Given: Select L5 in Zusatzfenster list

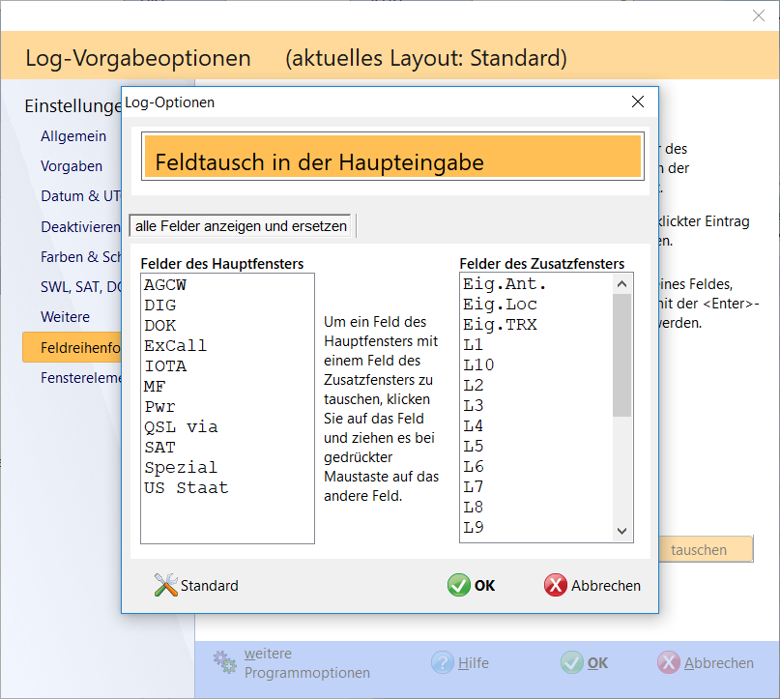Looking at the screenshot, I should pyautogui.click(x=536, y=447).
